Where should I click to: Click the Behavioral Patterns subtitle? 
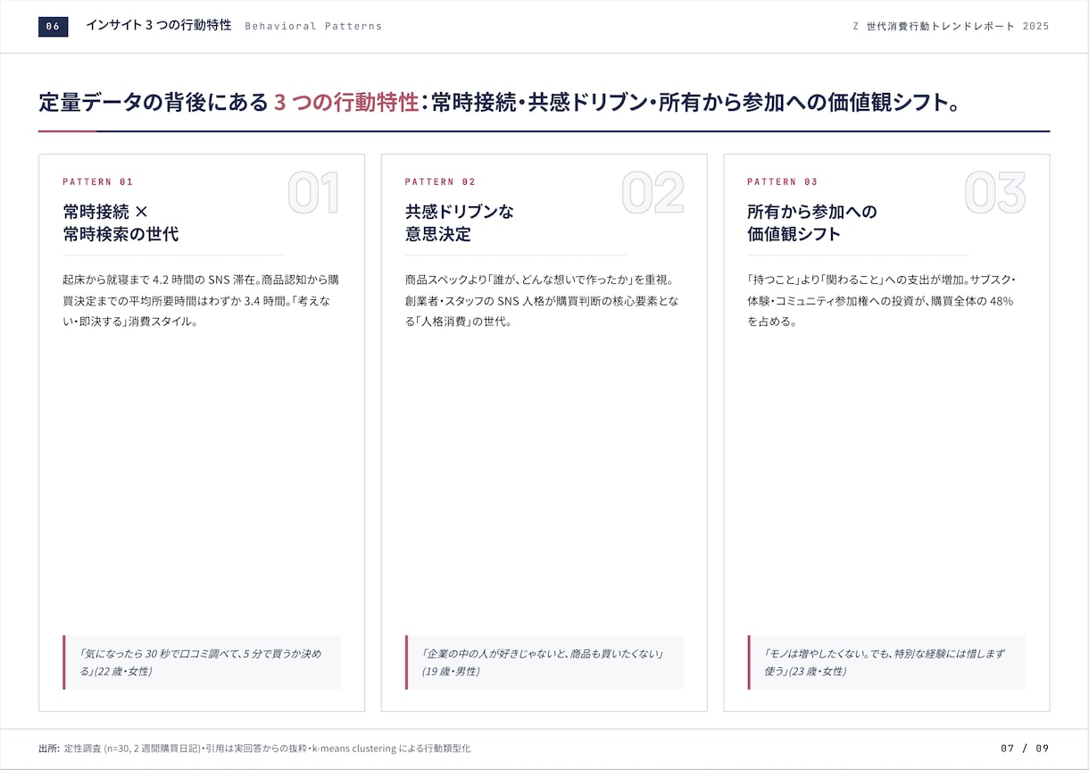point(313,27)
